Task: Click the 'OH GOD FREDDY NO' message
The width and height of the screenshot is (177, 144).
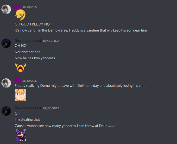Action: (32, 24)
